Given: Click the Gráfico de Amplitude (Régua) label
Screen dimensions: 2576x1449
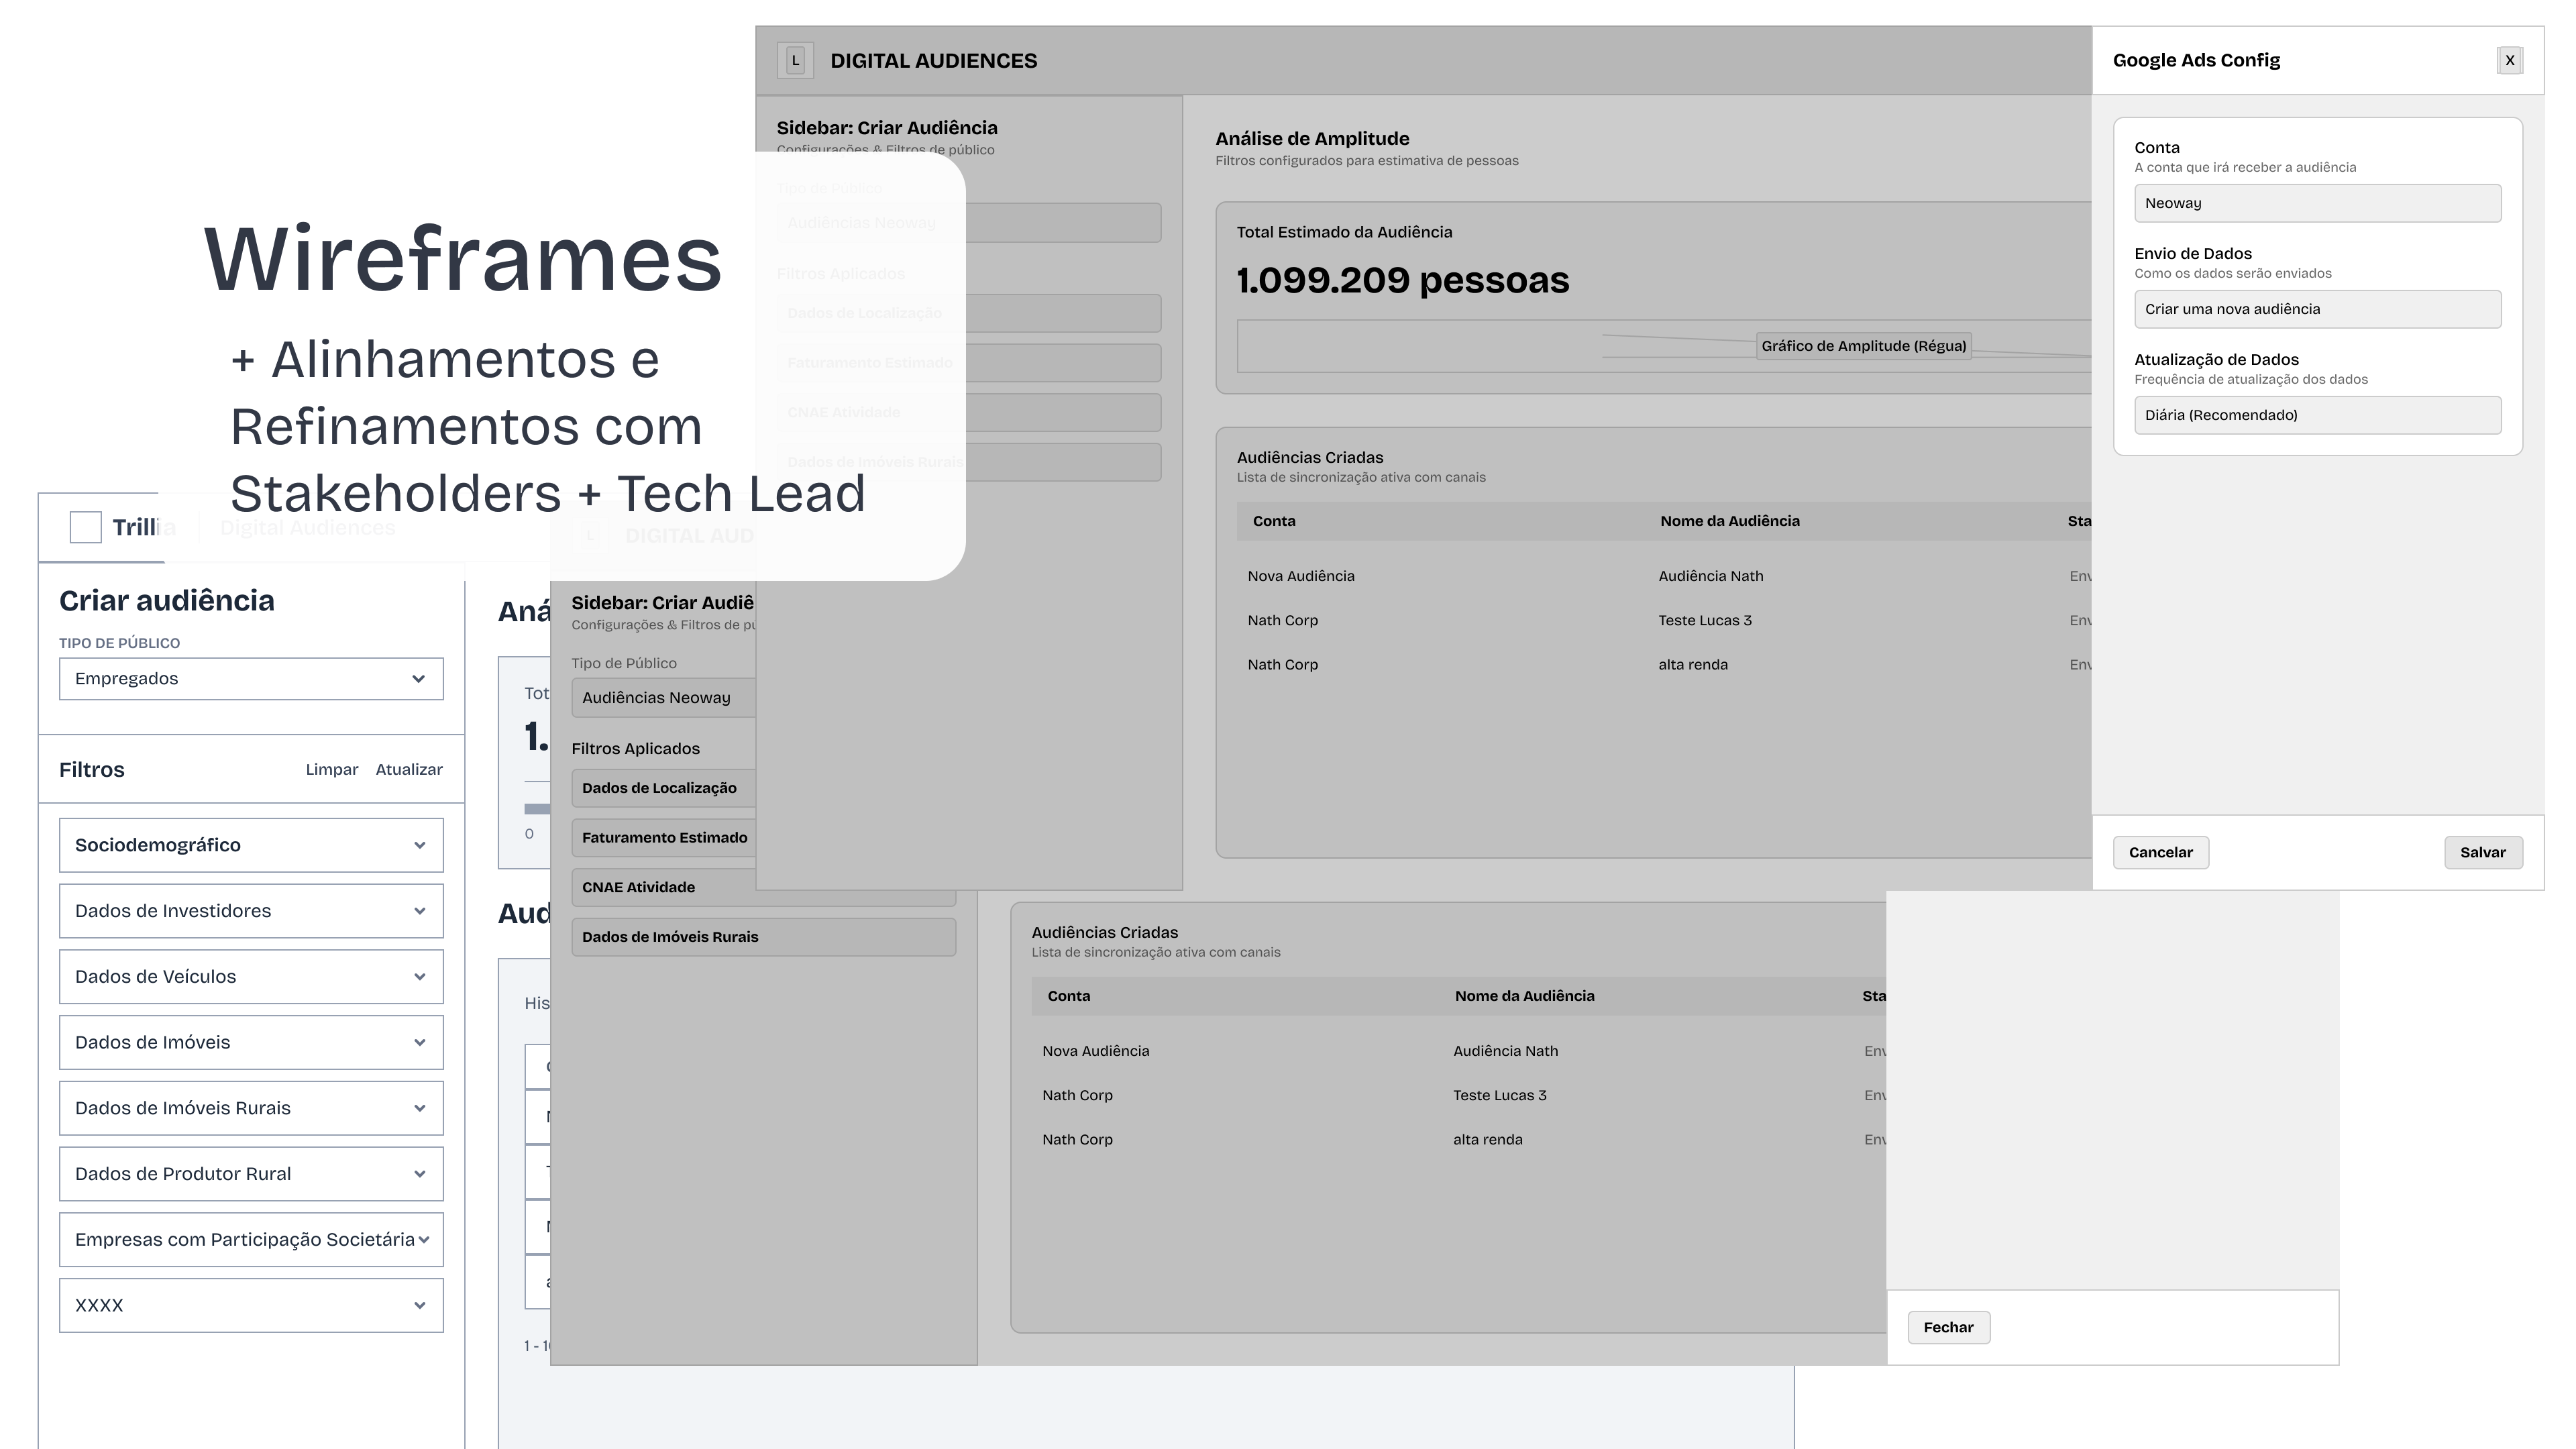Looking at the screenshot, I should [1864, 346].
